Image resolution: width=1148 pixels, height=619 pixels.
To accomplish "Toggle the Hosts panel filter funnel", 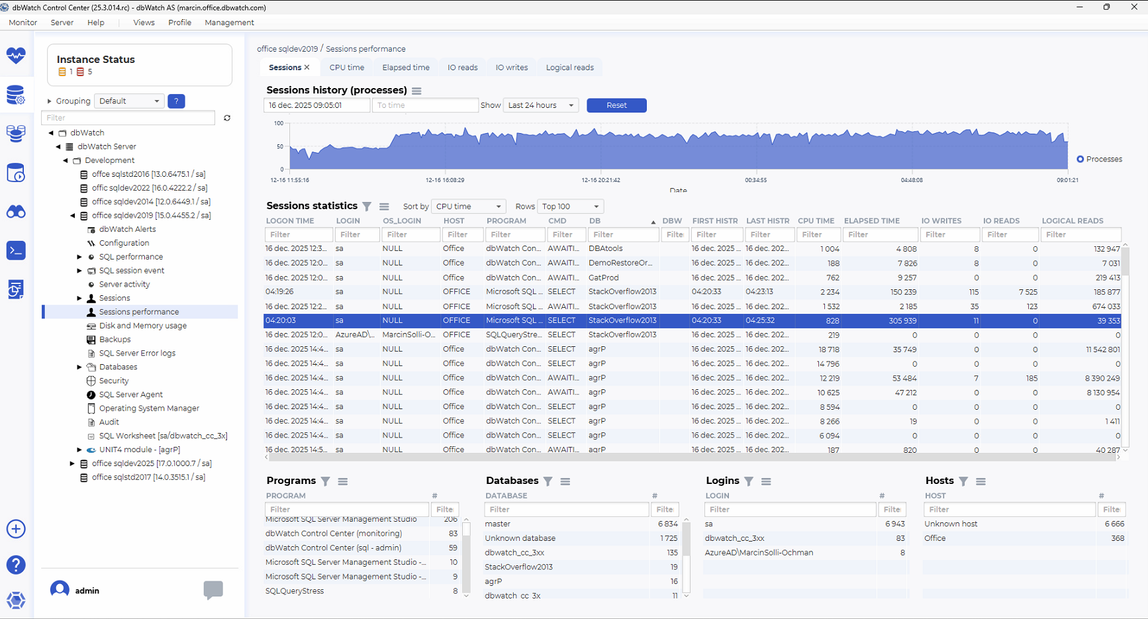I will pos(963,481).
